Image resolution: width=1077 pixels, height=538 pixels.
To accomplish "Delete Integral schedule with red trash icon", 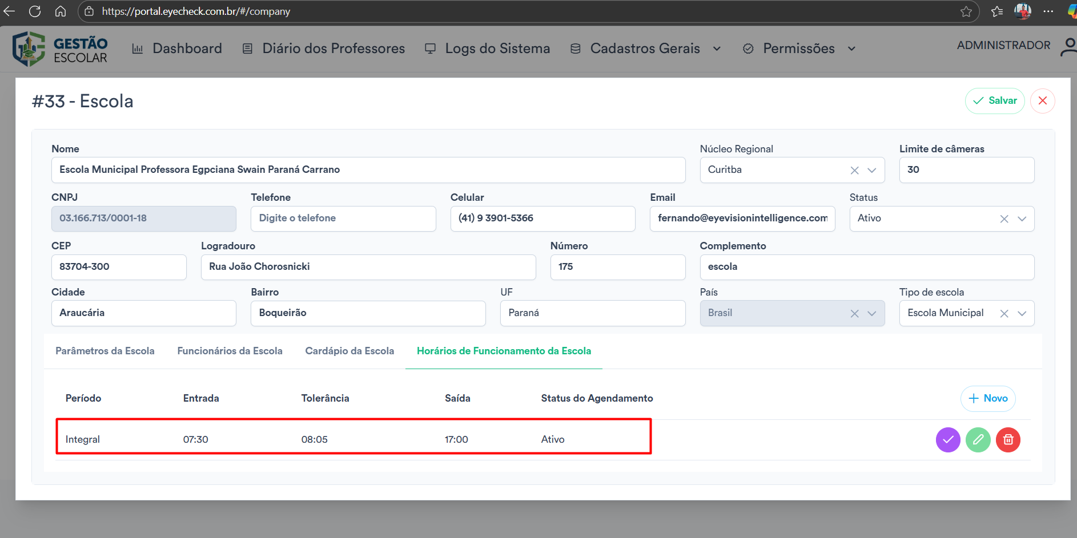I will 1008,440.
